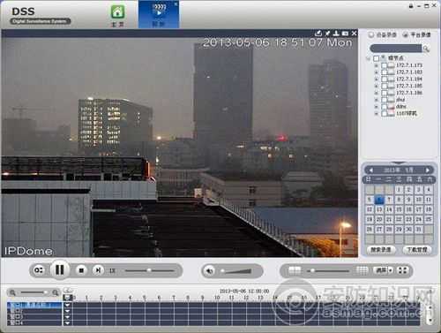Image resolution: width=441 pixels, height=333 pixels.
Task: Collapse the root node in device tree
Action: pos(368,58)
